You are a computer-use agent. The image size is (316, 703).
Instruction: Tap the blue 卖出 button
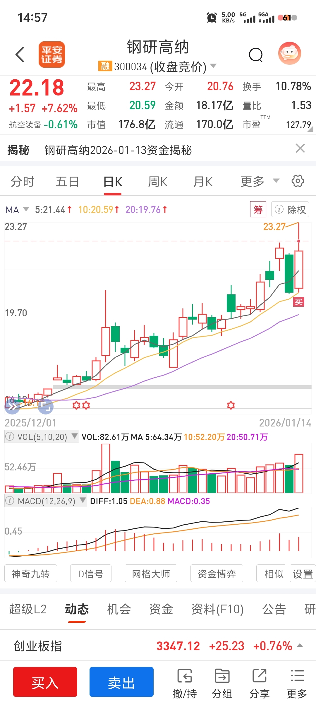coord(121,682)
